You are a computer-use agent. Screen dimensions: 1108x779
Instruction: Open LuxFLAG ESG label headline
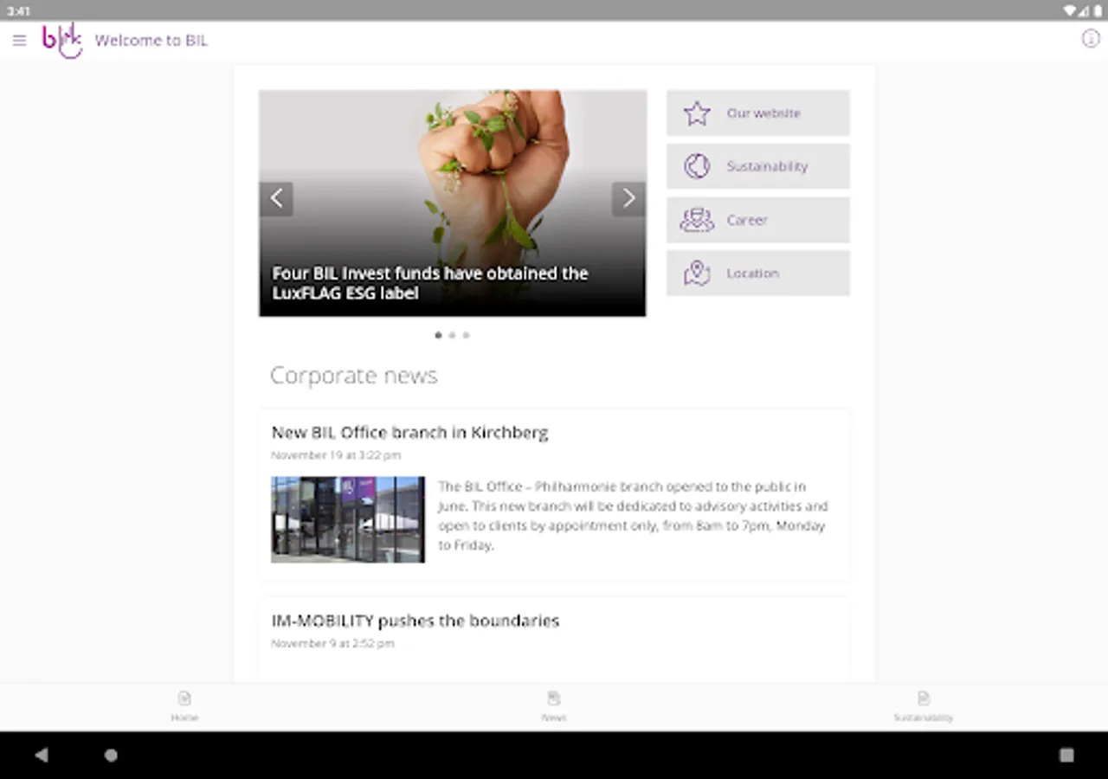(430, 283)
